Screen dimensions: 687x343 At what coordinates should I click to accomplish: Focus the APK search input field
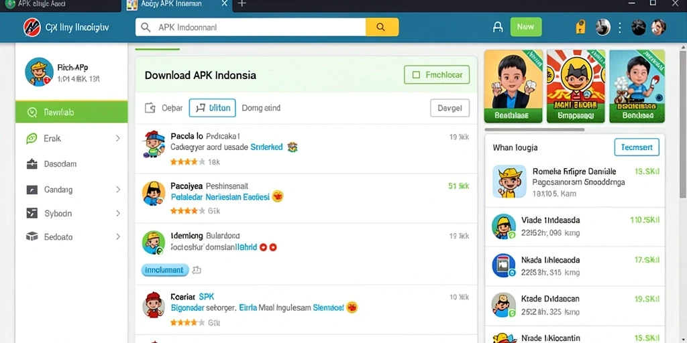[251, 27]
